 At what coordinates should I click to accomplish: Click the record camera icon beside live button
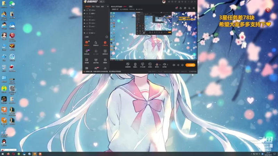pyautogui.click(x=174, y=65)
